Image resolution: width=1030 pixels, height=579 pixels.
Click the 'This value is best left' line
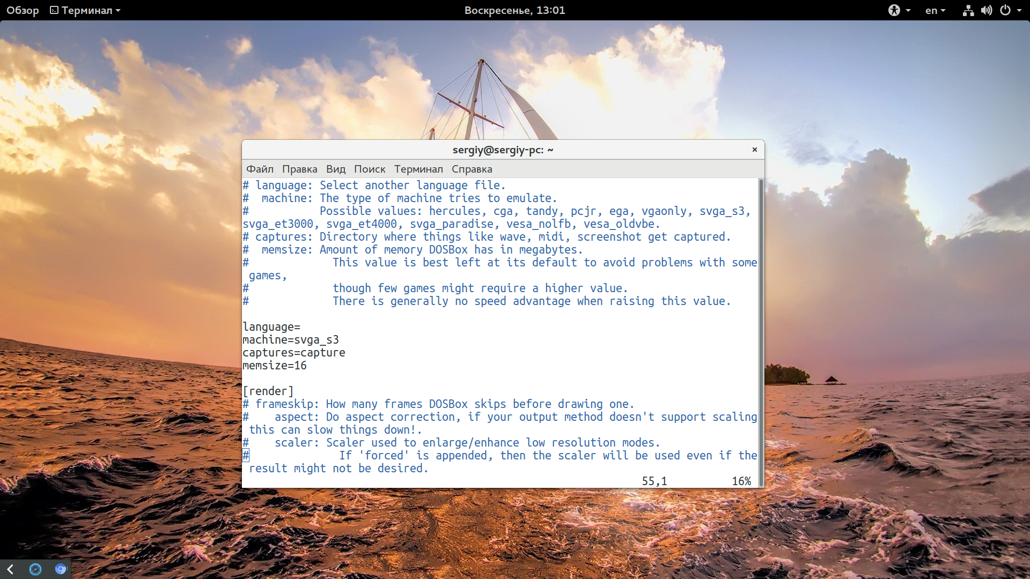click(545, 263)
